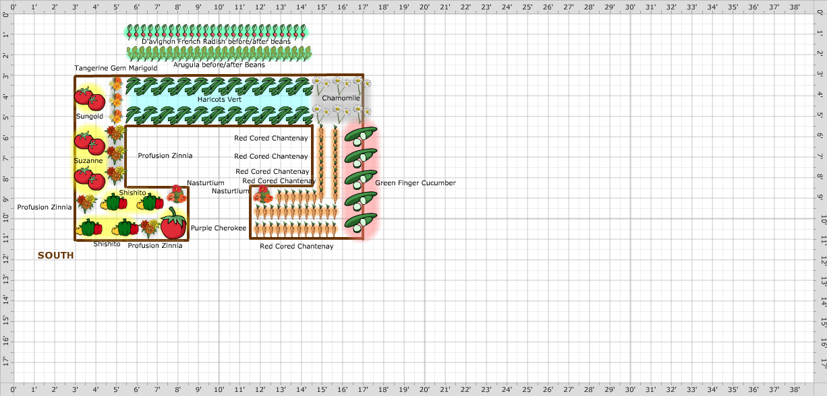827x396 pixels.
Task: Click the SOUTH orientation label
Action: coord(57,255)
